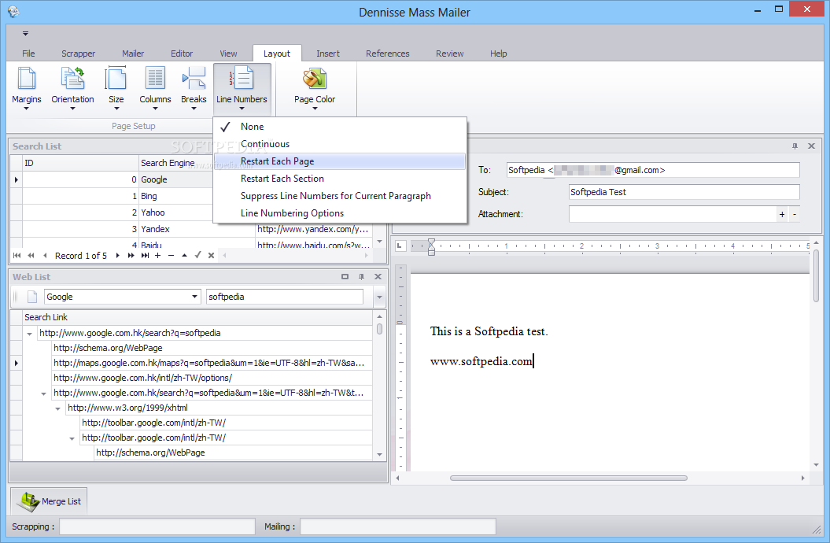The height and width of the screenshot is (543, 830).
Task: End edit with the checkmark button
Action: coord(197,256)
